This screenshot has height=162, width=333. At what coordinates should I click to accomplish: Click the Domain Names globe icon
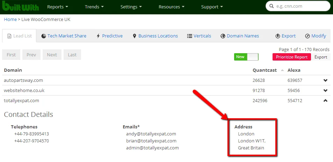223,36
